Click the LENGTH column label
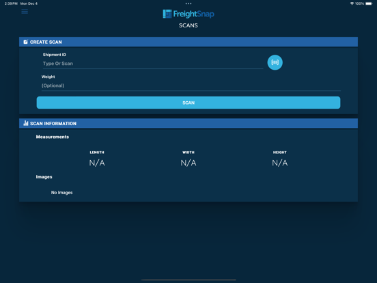 pyautogui.click(x=97, y=152)
